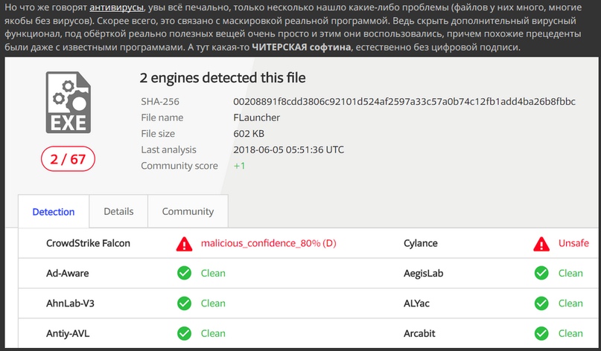
Task: Click the CrowdStrike Falcon engine name
Action: click(x=88, y=243)
